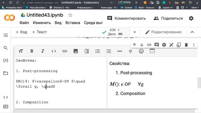
Task: Open the Outlook bookmark
Action: coord(126,8)
